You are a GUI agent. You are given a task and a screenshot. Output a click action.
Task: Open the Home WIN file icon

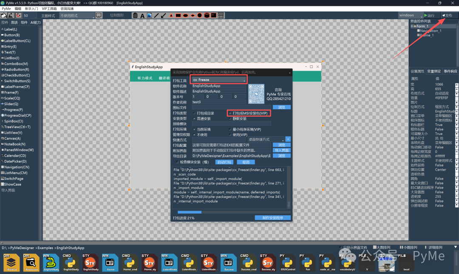tap(110, 263)
